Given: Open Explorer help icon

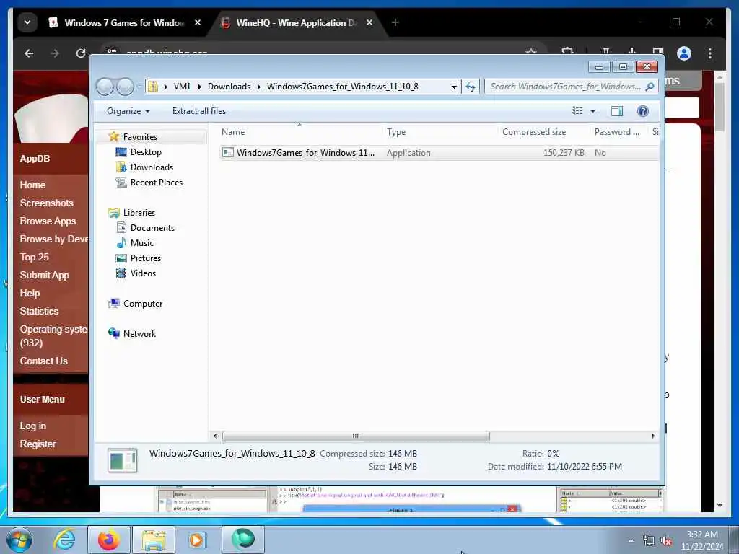Looking at the screenshot, I should pyautogui.click(x=642, y=111).
